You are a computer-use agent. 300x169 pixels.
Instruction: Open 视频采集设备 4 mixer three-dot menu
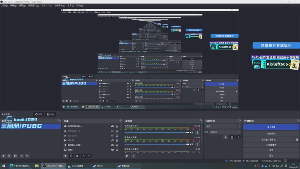tap(197, 133)
